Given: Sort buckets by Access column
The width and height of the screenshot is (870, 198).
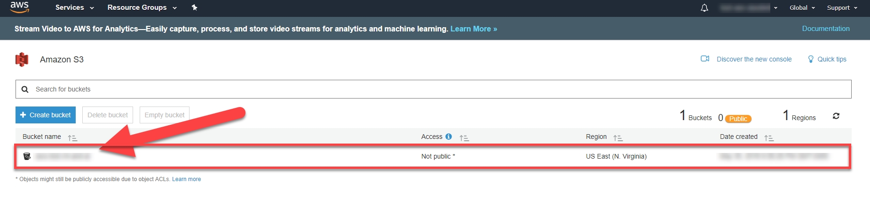Looking at the screenshot, I should [x=464, y=137].
